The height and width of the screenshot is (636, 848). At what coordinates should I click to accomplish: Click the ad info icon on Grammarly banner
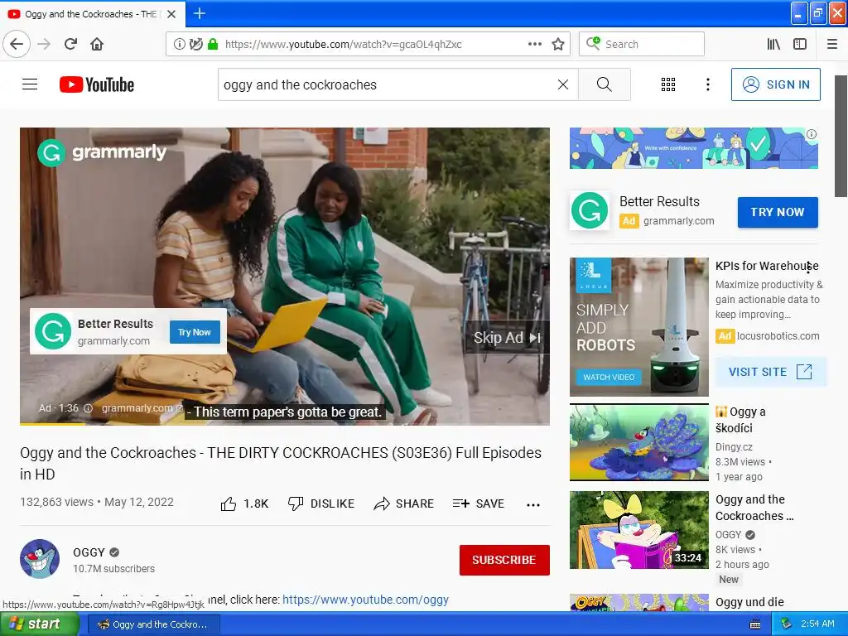tap(812, 134)
